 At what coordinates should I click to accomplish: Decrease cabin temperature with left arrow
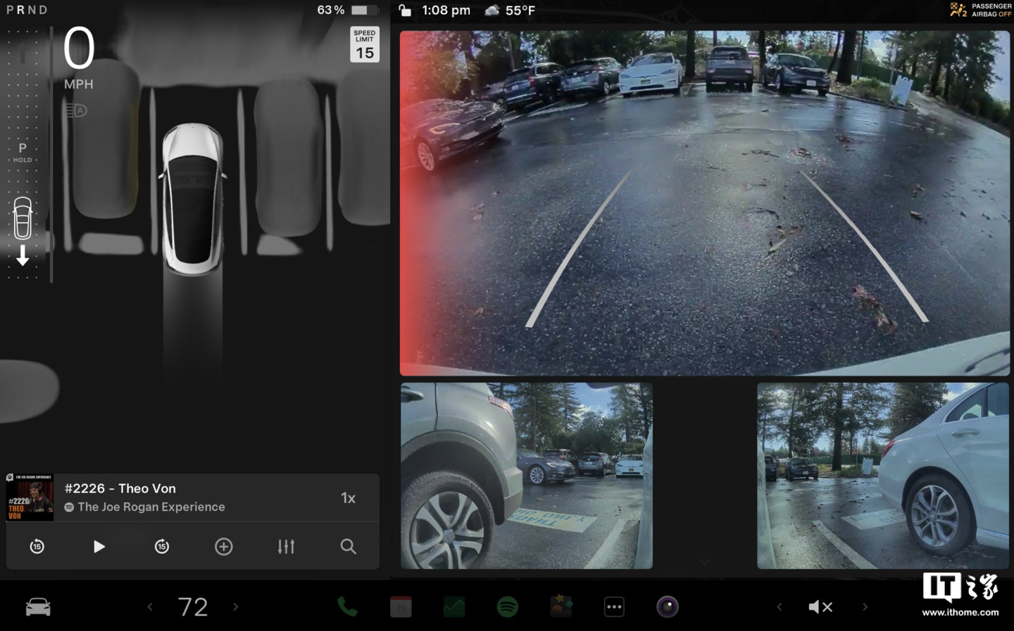click(x=149, y=606)
